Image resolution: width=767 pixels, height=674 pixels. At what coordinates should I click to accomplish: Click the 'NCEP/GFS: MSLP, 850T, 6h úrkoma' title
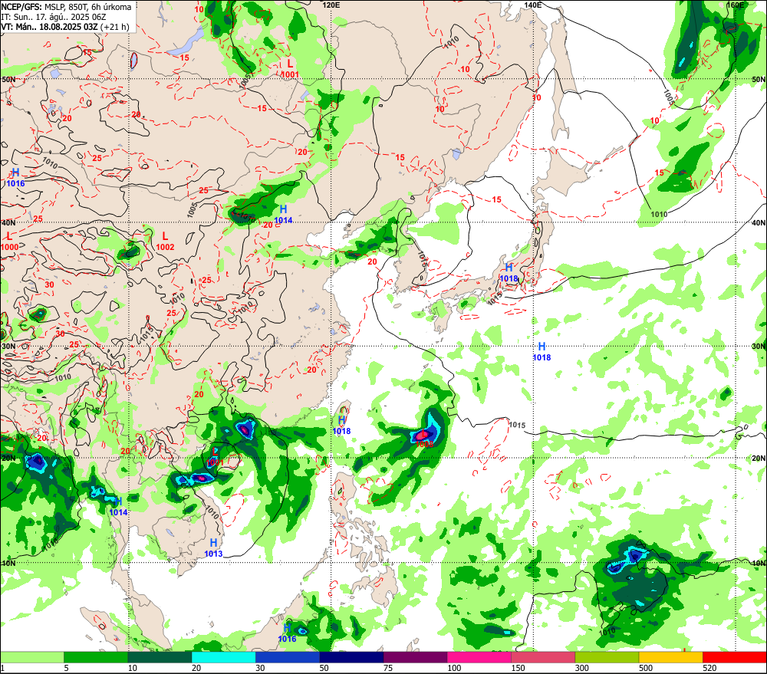(x=66, y=7)
